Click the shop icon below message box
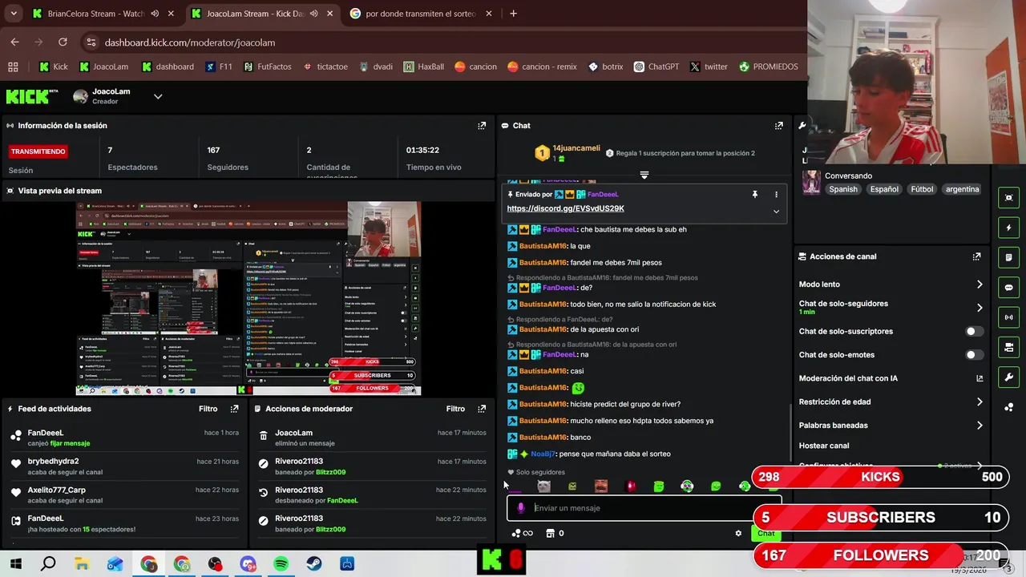1026x577 pixels. [550, 534]
